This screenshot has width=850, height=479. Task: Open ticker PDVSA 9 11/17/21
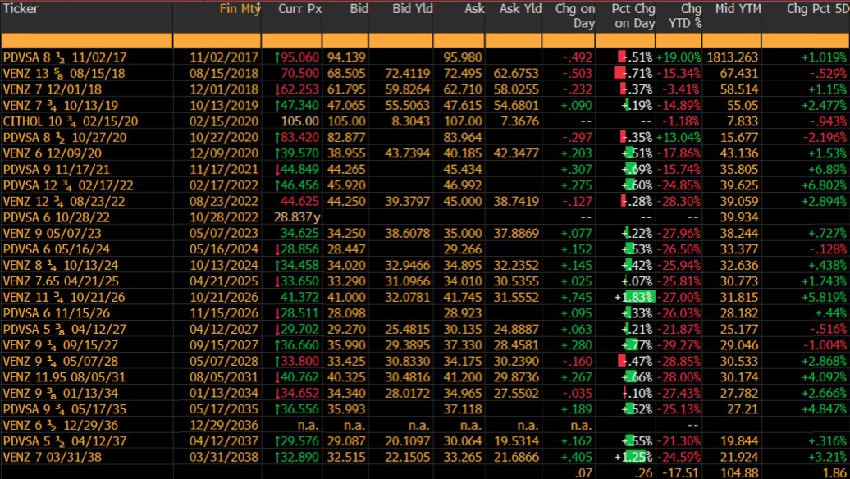56,169
